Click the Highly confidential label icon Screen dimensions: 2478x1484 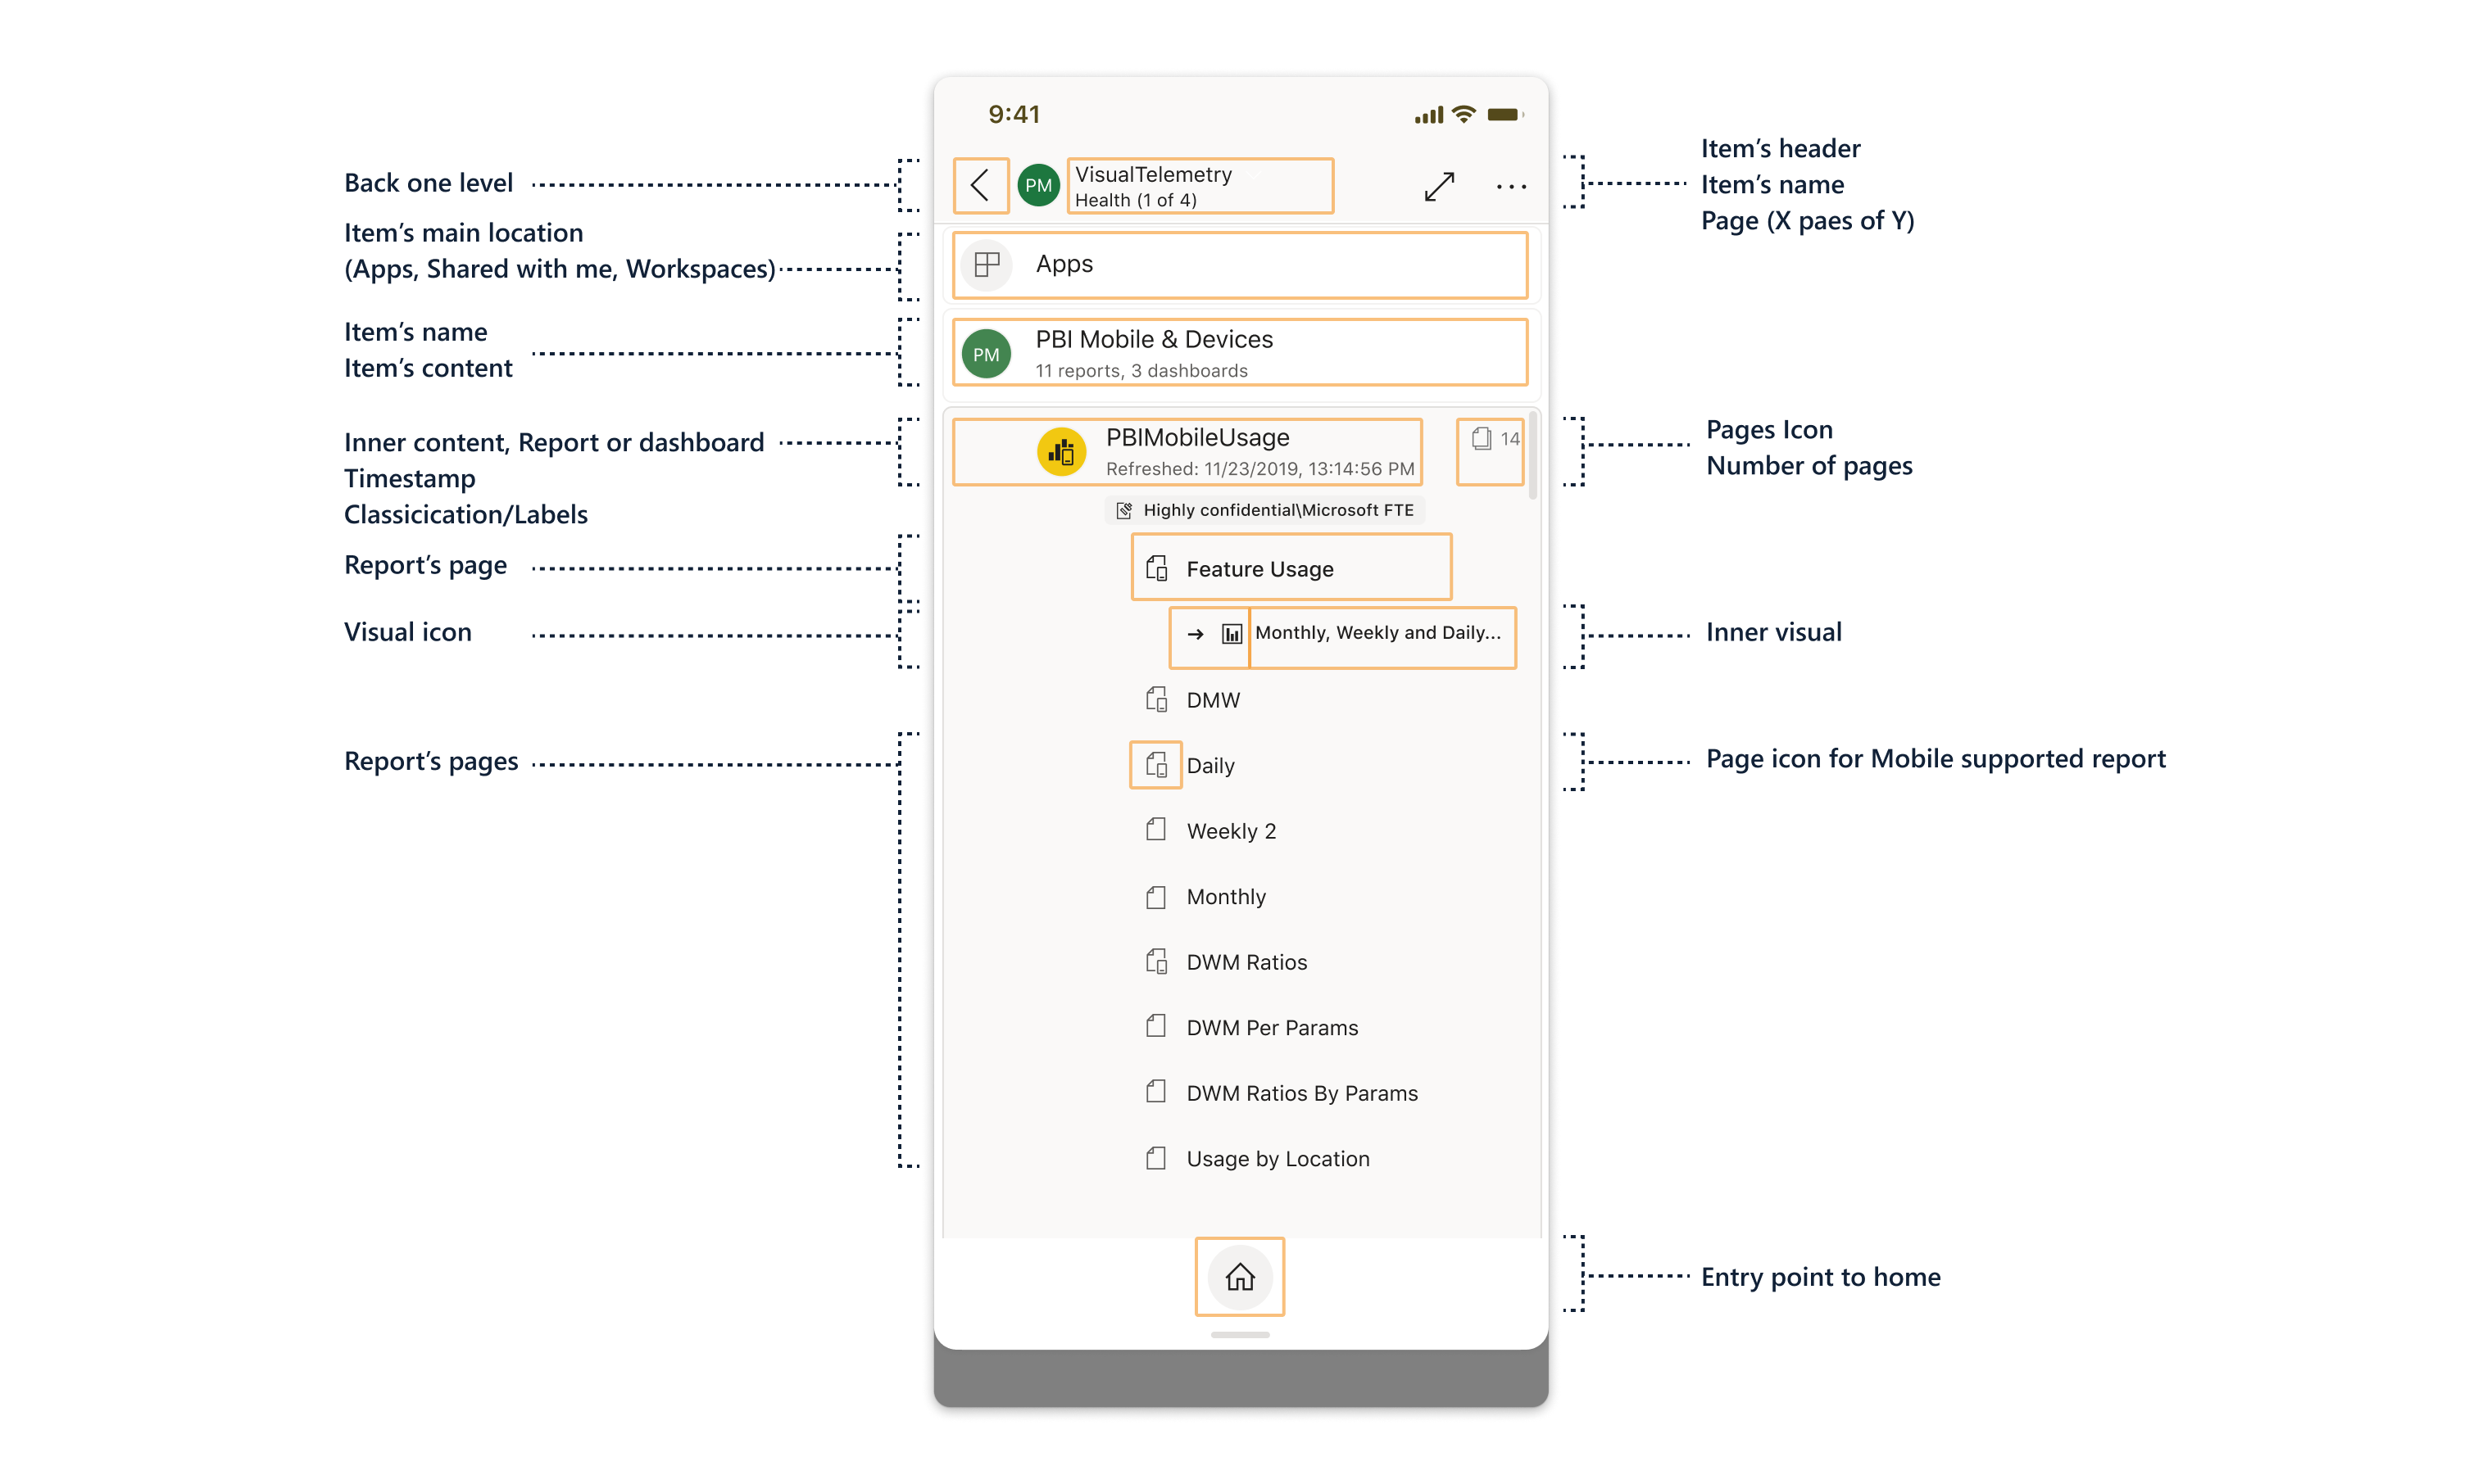[x=1124, y=511]
